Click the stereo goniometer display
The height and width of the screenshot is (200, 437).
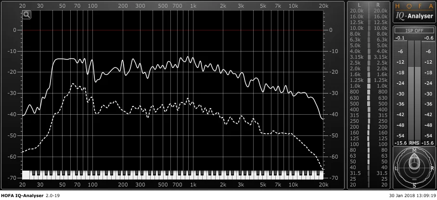click(x=414, y=167)
